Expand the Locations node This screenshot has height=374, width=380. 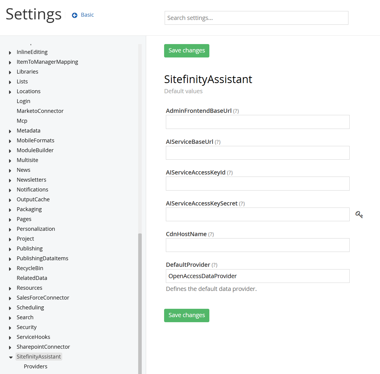[x=10, y=92]
